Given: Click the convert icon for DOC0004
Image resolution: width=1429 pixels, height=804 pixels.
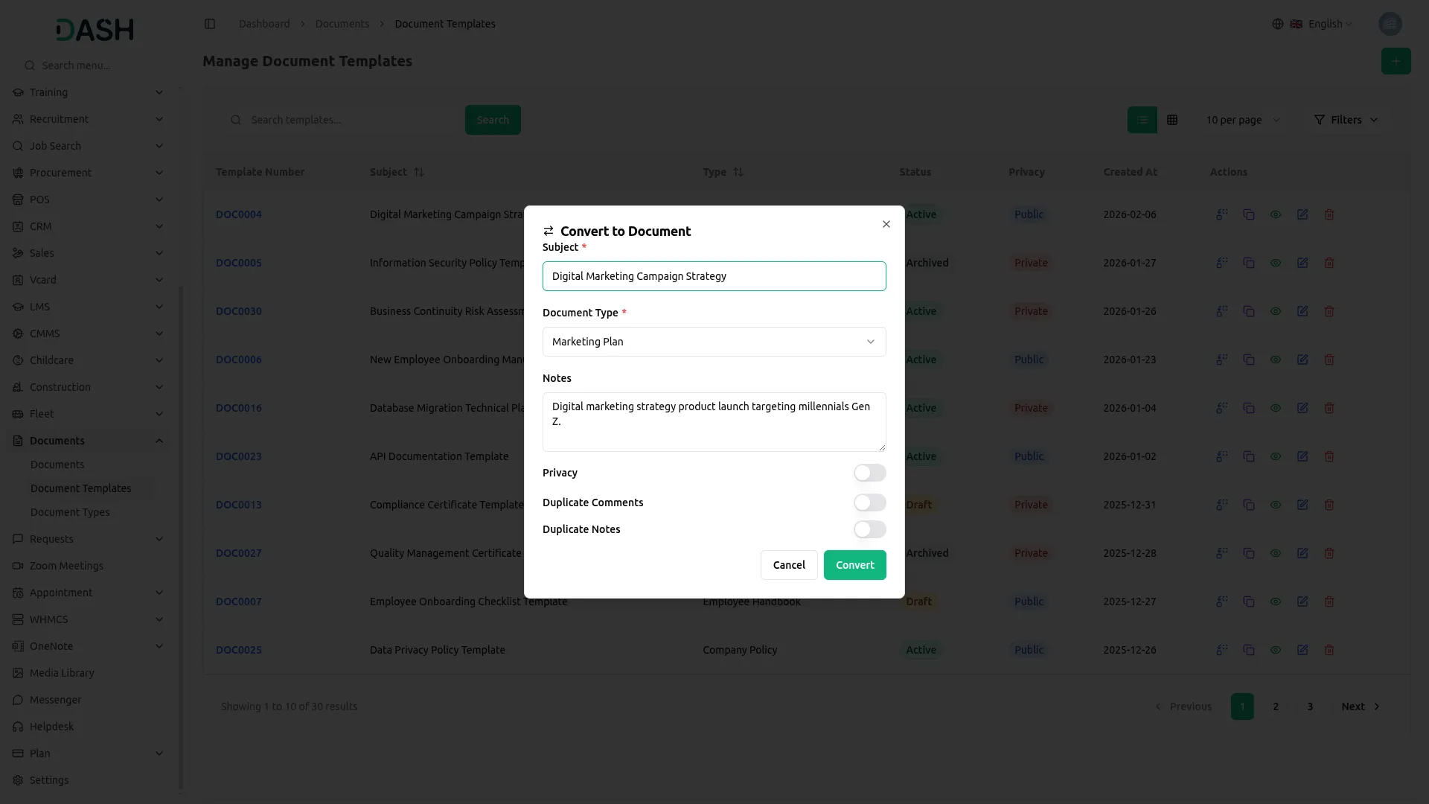Looking at the screenshot, I should 1221,214.
